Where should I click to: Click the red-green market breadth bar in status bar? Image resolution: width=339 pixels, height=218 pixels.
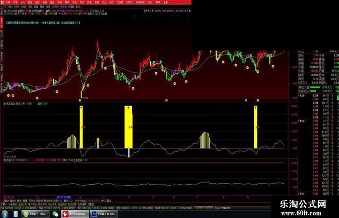pyautogui.click(x=204, y=208)
